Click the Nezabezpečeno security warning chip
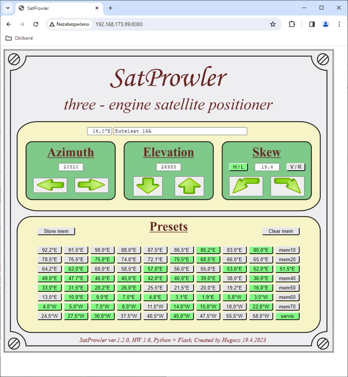Viewport: 348px width, 377px height. coord(69,24)
